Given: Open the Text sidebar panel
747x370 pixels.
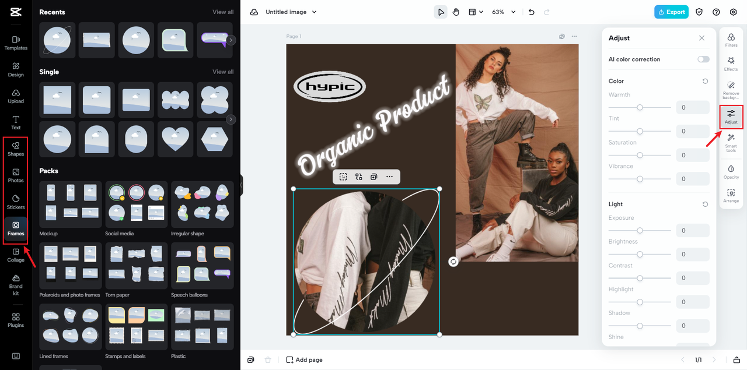Looking at the screenshot, I should 16,122.
